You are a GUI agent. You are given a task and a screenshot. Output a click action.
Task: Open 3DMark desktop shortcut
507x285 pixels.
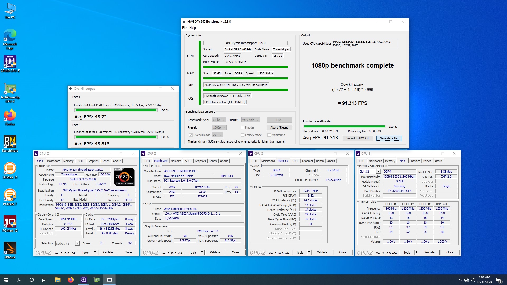click(x=10, y=250)
